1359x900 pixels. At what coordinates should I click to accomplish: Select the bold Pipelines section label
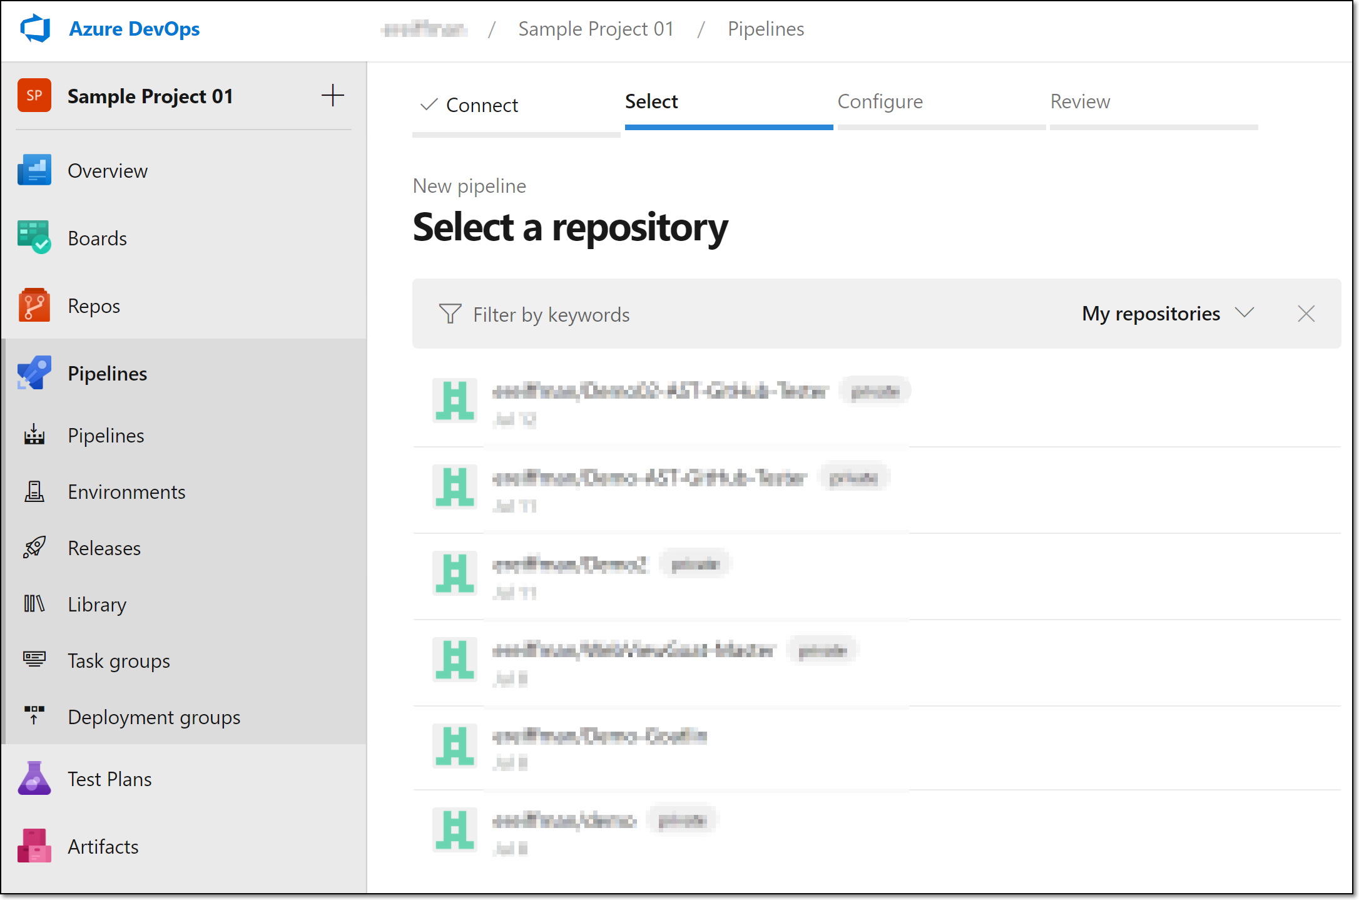[108, 373]
